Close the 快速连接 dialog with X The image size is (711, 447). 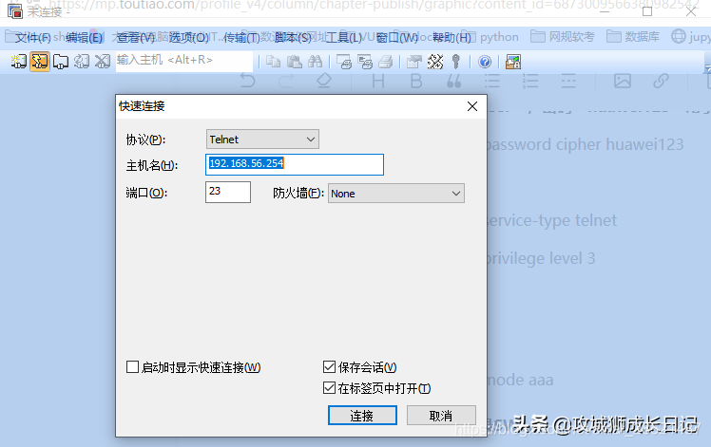tap(472, 106)
